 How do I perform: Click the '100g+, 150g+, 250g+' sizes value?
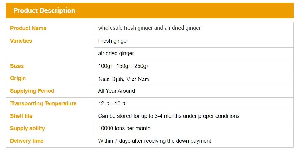[x=124, y=66]
